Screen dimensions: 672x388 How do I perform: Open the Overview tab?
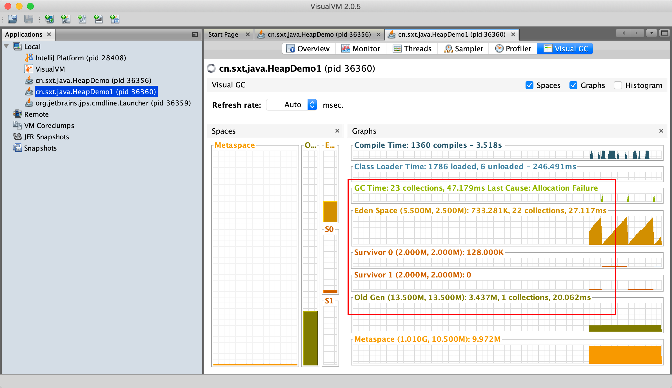(x=308, y=48)
